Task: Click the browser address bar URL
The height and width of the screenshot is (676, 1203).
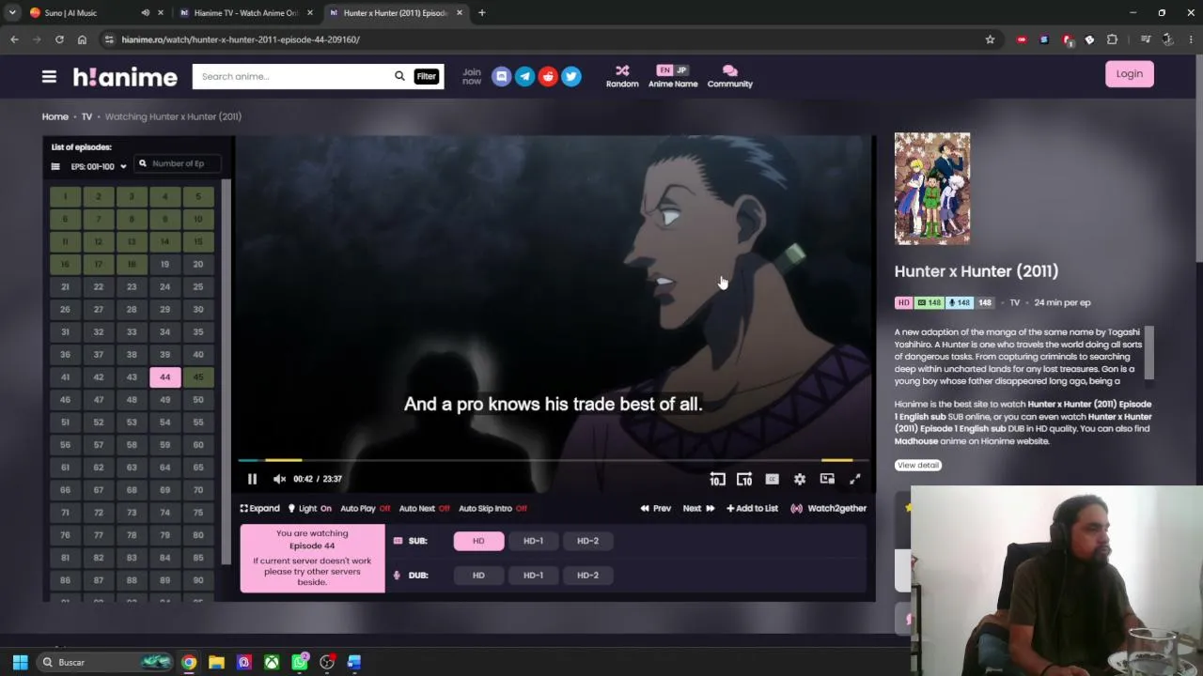Action: (241, 39)
